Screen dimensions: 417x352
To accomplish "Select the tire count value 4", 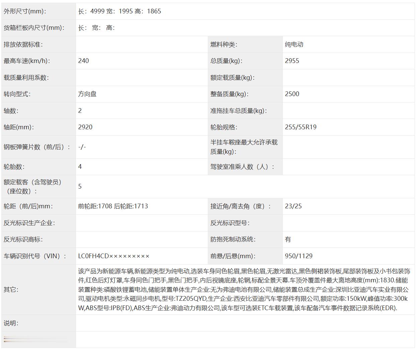I will coord(80,167).
